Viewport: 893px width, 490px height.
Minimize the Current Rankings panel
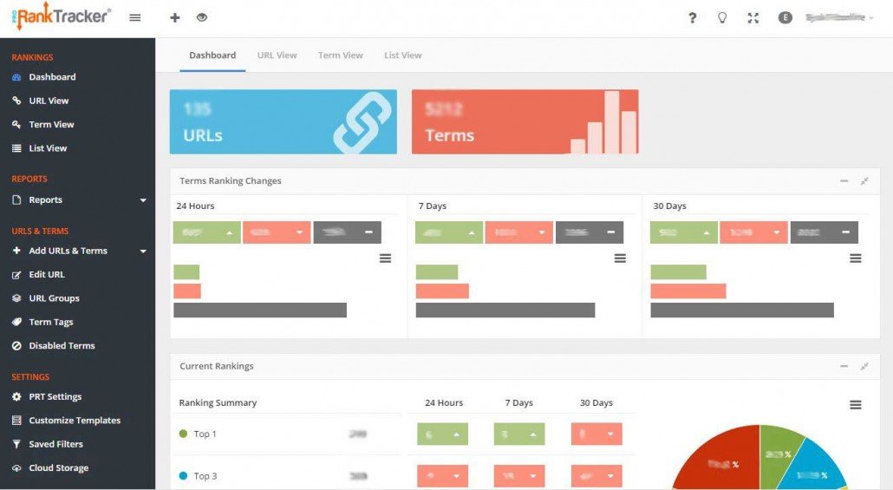[844, 366]
